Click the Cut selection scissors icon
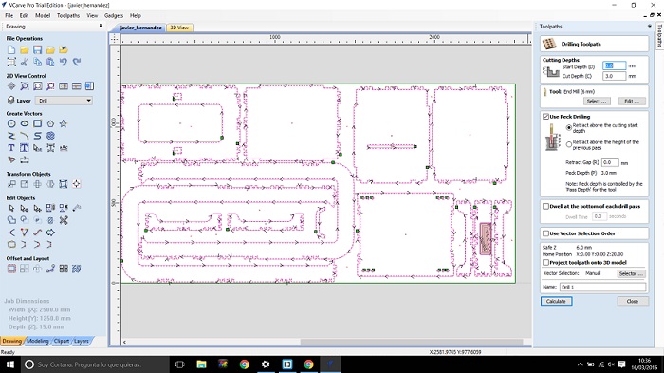Screen dimensions: 664x373 click(25, 63)
